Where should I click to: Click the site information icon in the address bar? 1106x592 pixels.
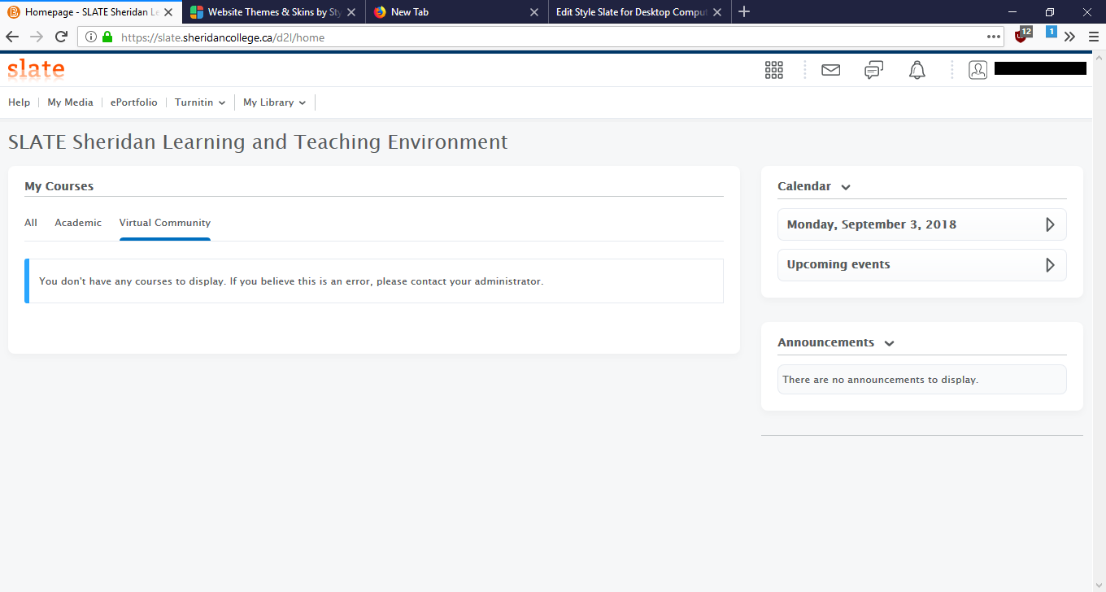tap(90, 37)
